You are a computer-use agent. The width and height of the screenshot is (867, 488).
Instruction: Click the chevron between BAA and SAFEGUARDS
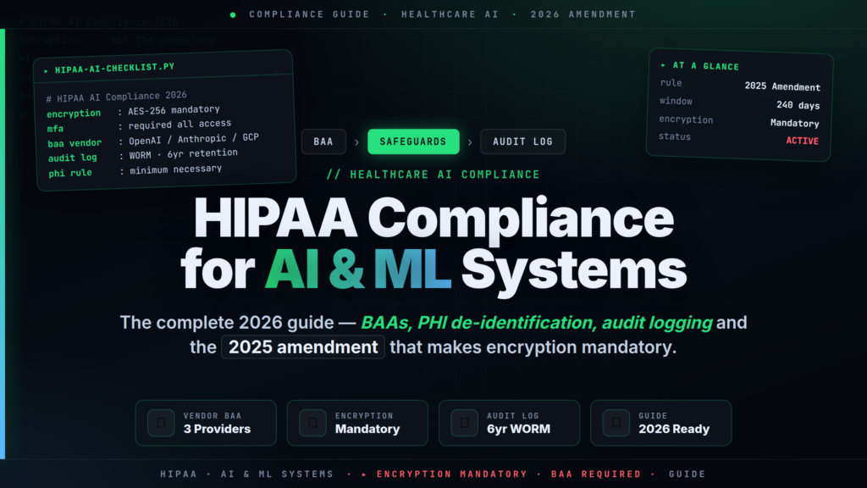[356, 142]
